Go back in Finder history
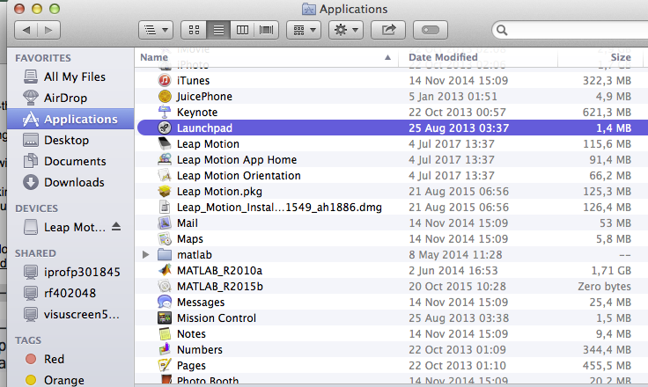This screenshot has height=387, width=648. click(x=26, y=30)
